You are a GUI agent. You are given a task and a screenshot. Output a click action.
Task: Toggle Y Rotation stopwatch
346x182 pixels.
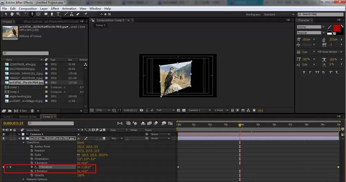click(x=32, y=167)
